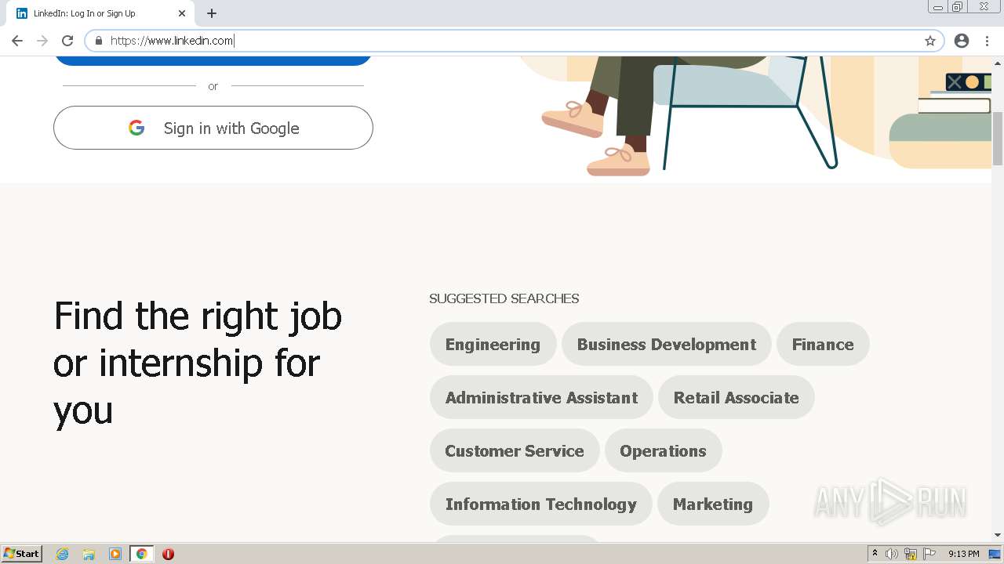Screen dimensions: 1004x564
Task: Click the back navigation arrow
Action: [17, 41]
